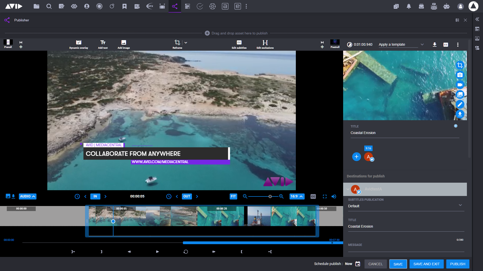Image resolution: width=483 pixels, height=271 pixels.
Task: Click the Edit Subtitles icon
Action: [239, 42]
